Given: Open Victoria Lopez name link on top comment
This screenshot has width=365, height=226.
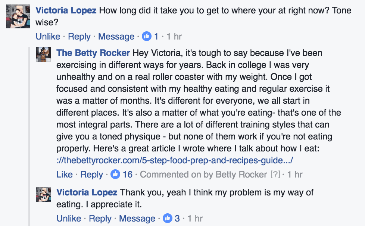Looking at the screenshot, I should click(66, 10).
